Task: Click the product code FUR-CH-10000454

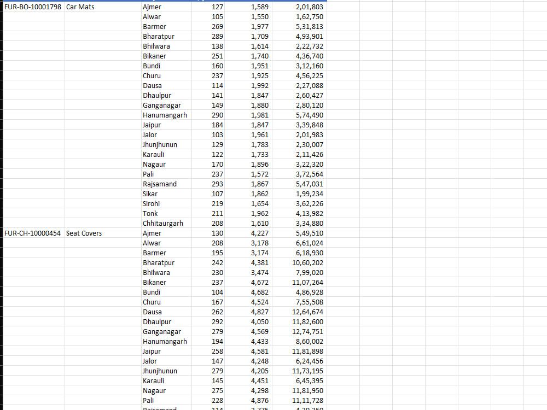Action: pyautogui.click(x=34, y=233)
